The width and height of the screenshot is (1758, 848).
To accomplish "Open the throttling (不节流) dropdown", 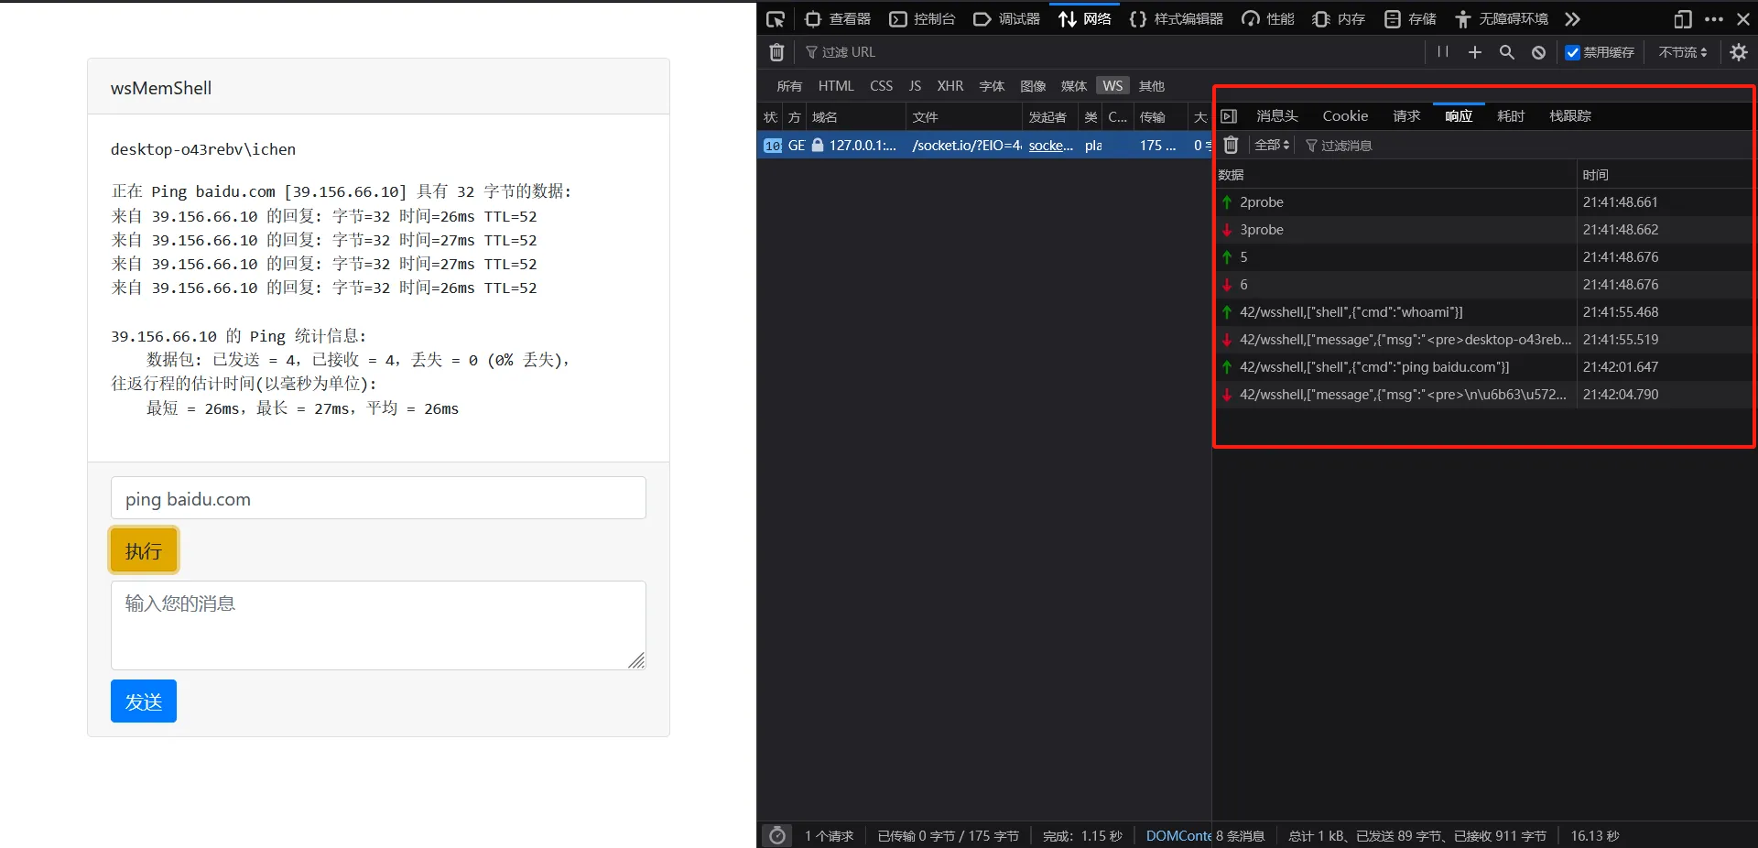I will 1683,52.
